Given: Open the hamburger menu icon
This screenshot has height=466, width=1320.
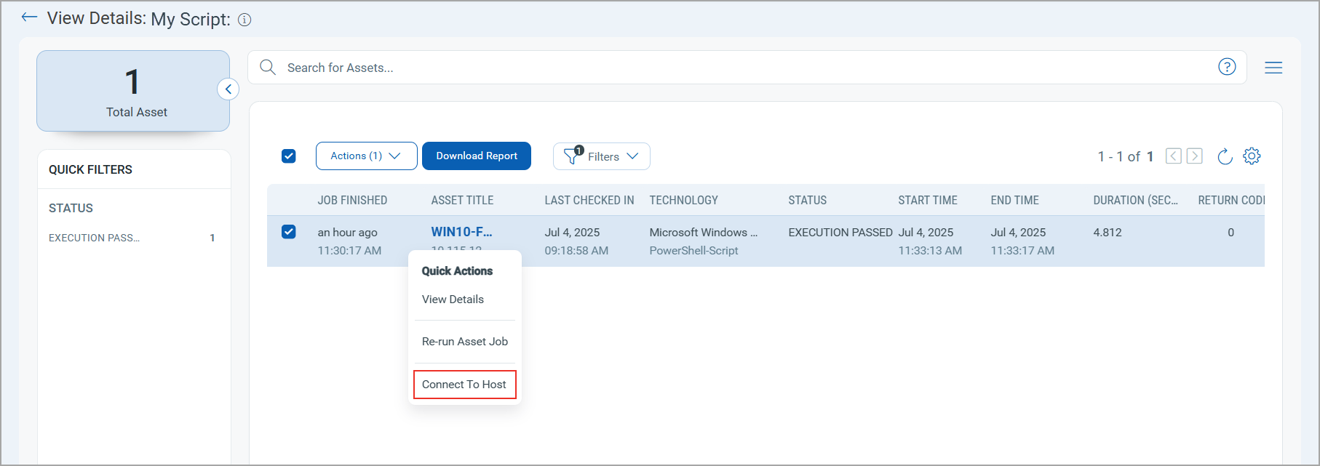Looking at the screenshot, I should [1273, 68].
